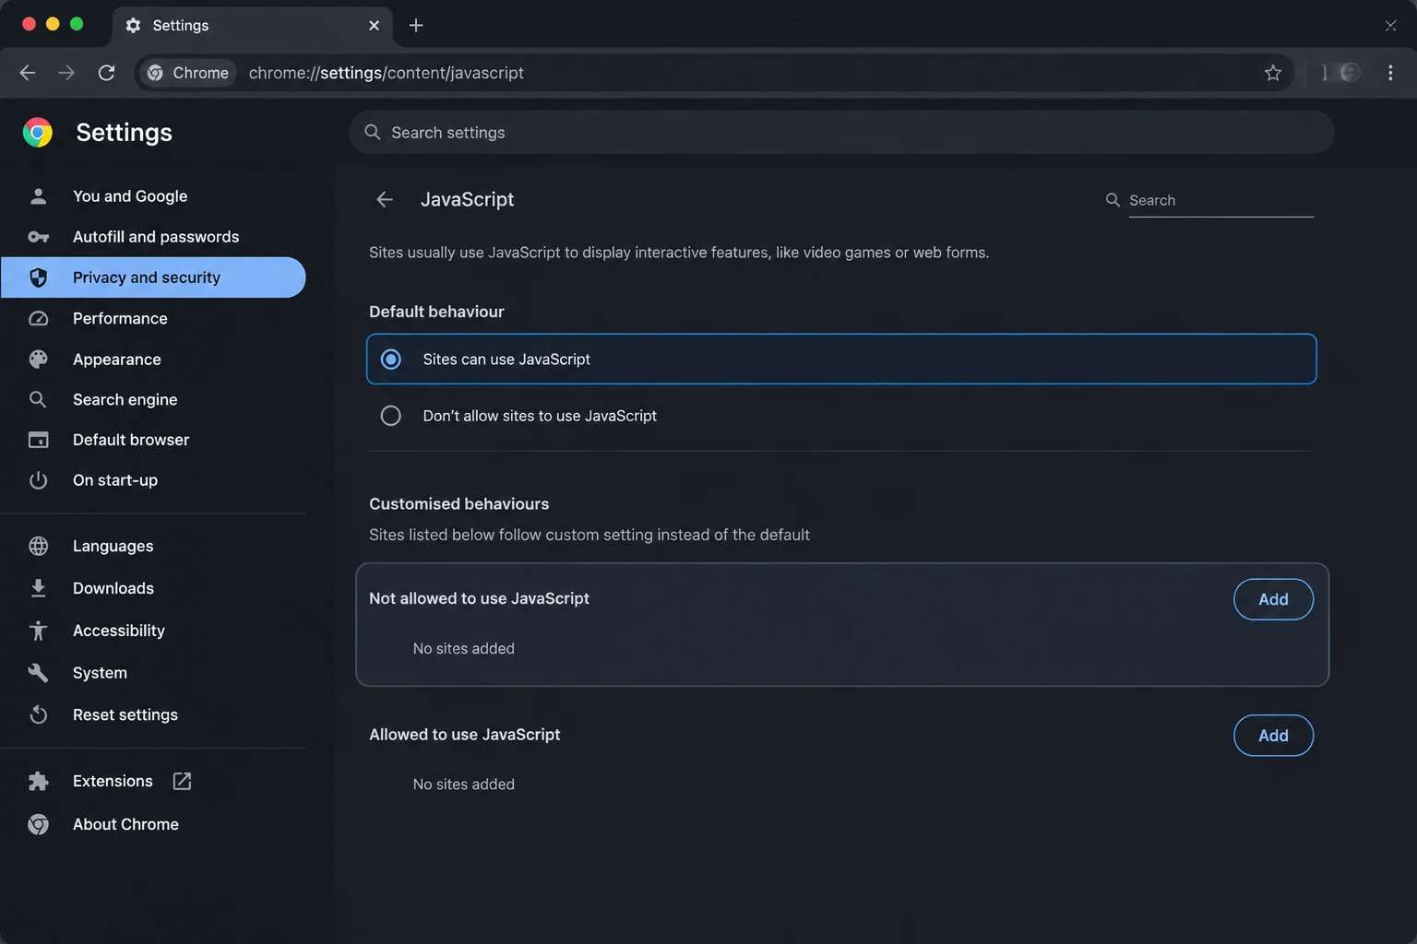Click the Search settings field

tap(841, 133)
